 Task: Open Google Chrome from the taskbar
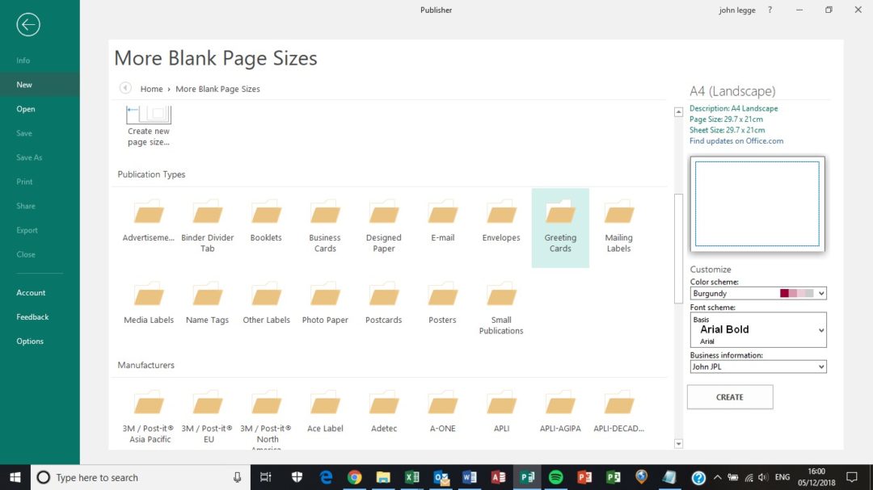[x=355, y=477]
